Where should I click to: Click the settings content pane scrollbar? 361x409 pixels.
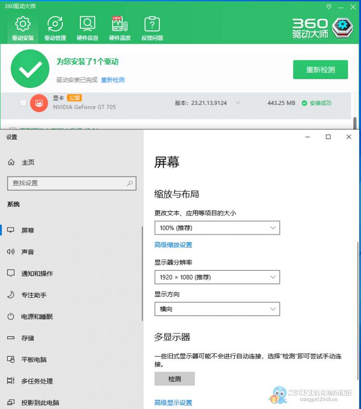point(357,311)
